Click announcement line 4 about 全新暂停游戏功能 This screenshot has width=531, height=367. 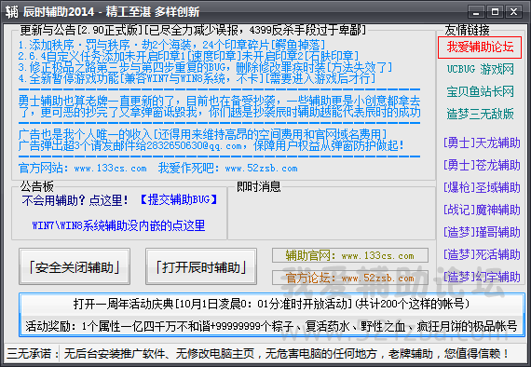point(197,78)
